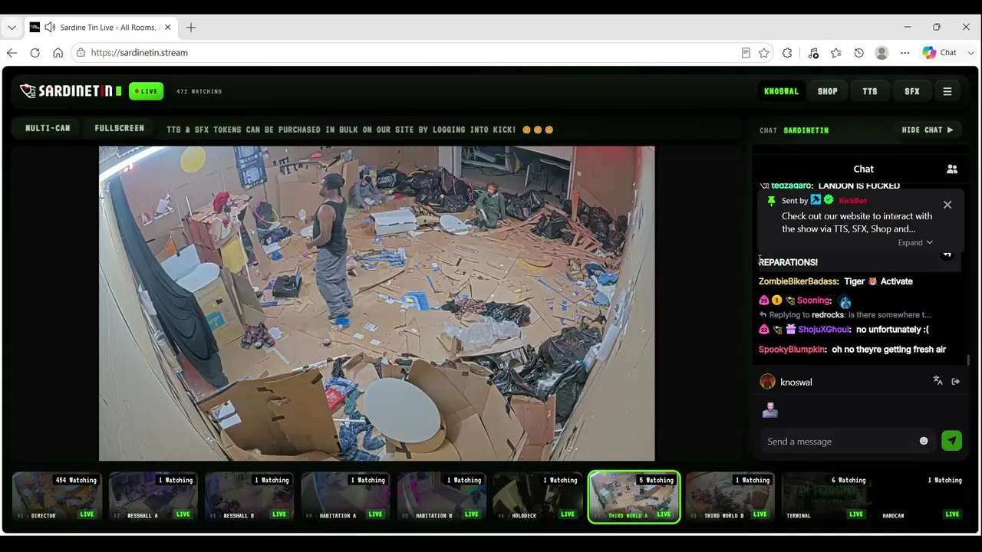982x552 pixels.
Task: Click the Chat panel heading
Action: [x=863, y=169]
